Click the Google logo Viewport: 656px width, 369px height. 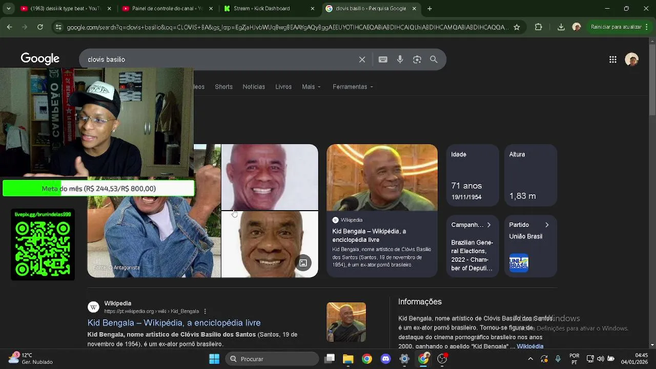click(40, 59)
